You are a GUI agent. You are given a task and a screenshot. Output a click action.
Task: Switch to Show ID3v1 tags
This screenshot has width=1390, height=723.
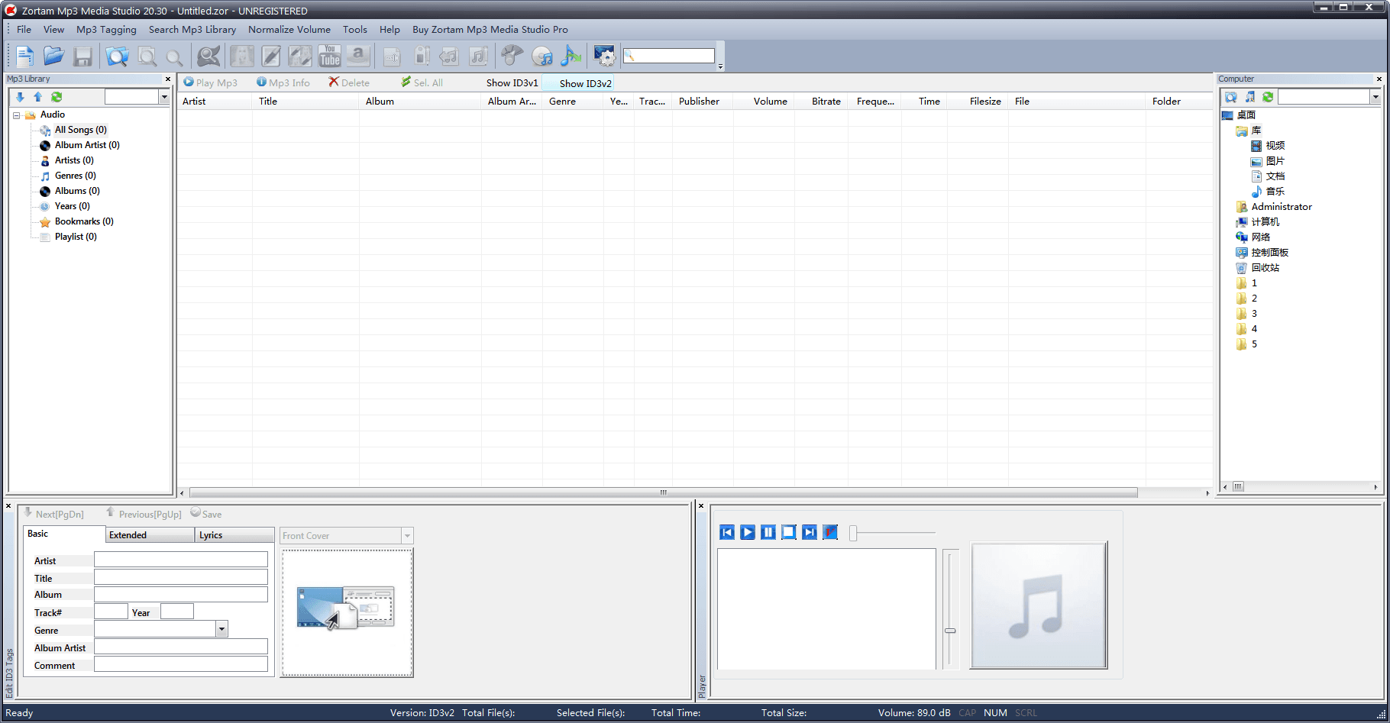(512, 82)
